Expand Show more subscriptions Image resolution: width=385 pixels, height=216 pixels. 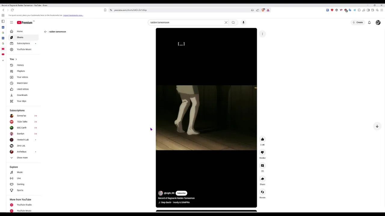click(23, 157)
